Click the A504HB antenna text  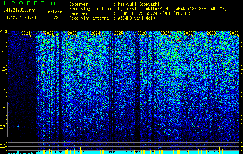(x=136, y=18)
